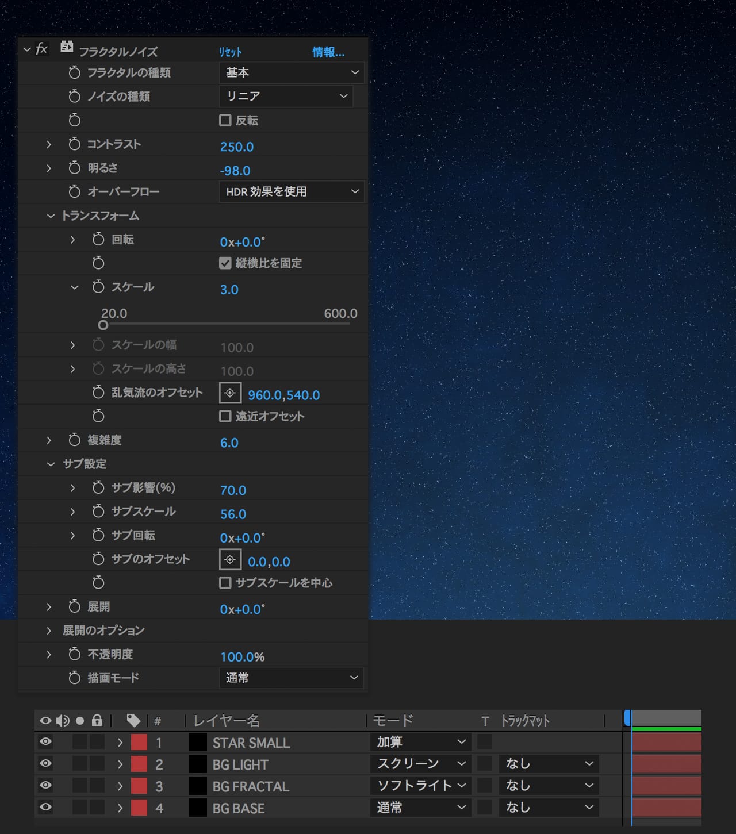The image size is (736, 834).
Task: Click the stopwatch next to 複雑度
Action: tap(74, 440)
